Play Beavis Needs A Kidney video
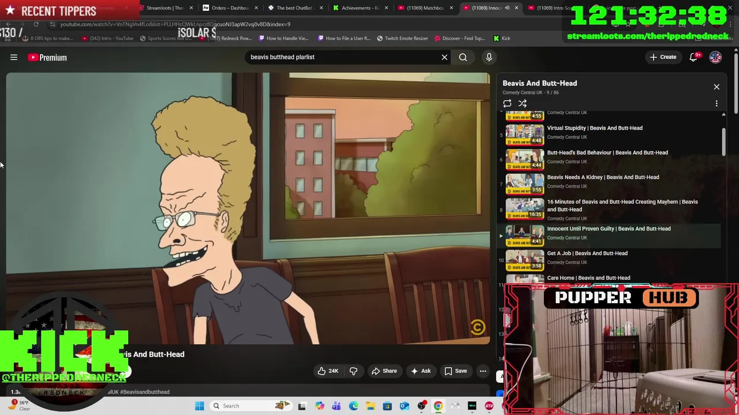The image size is (739, 415). point(603,178)
